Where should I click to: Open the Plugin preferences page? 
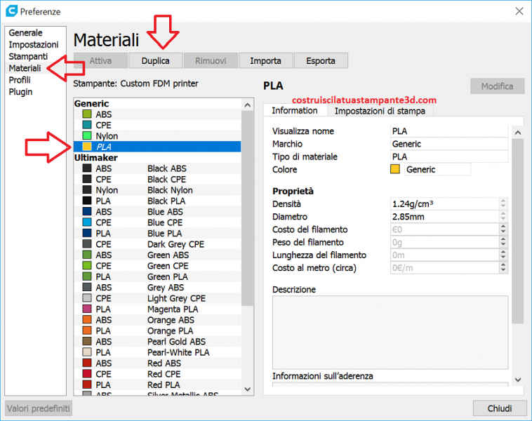[x=20, y=92]
